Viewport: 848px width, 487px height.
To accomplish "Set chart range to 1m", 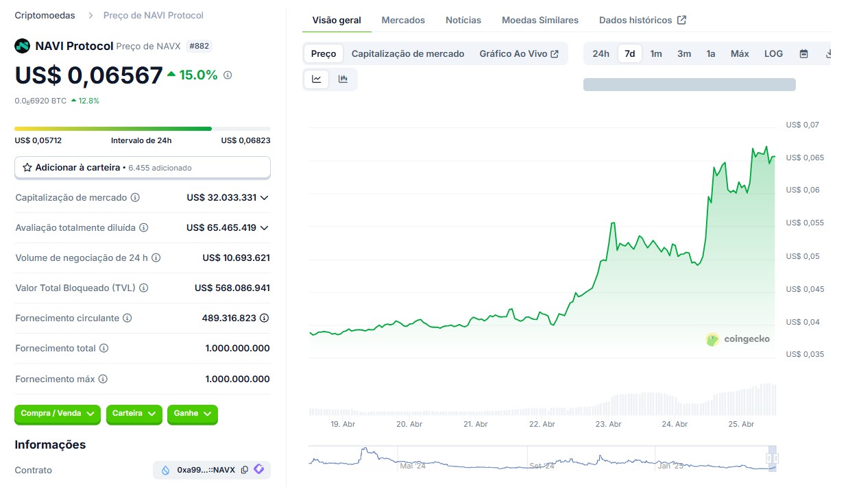I will [x=656, y=53].
